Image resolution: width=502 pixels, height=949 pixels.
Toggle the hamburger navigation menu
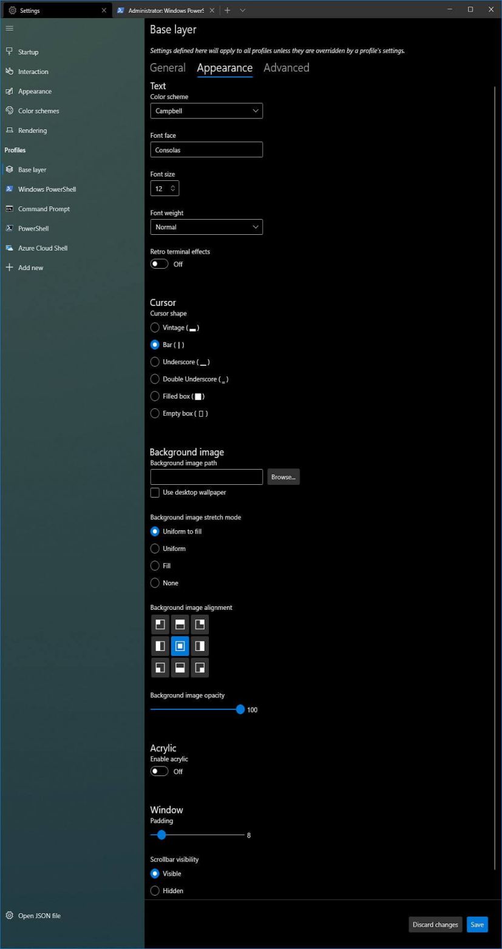click(9, 28)
